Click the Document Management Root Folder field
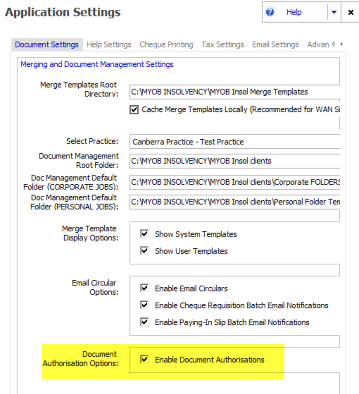This screenshot has width=359, height=394. click(235, 161)
